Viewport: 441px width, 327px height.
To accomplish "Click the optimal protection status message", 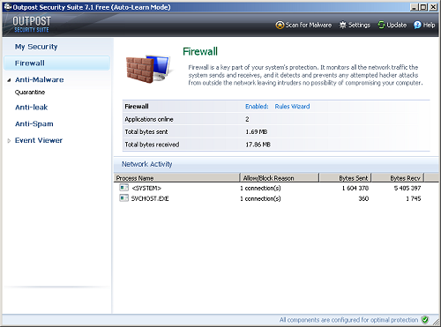I will pyautogui.click(x=348, y=320).
